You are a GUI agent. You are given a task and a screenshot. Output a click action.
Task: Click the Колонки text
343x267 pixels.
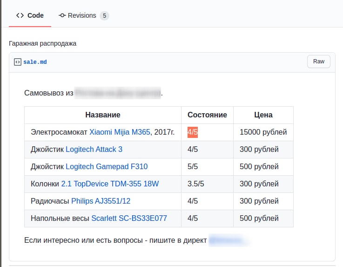coord(45,184)
